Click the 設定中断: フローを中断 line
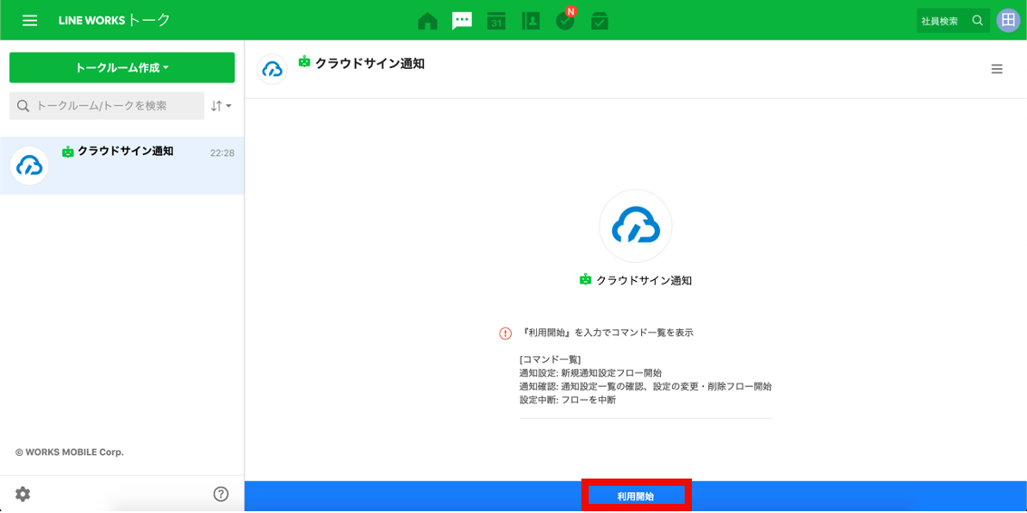This screenshot has height=513, width=1027. click(567, 401)
